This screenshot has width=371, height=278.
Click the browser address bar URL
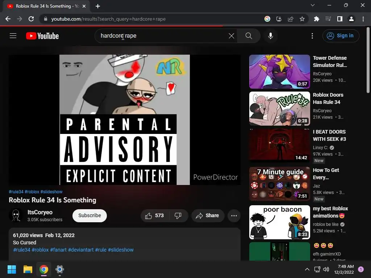tap(108, 19)
